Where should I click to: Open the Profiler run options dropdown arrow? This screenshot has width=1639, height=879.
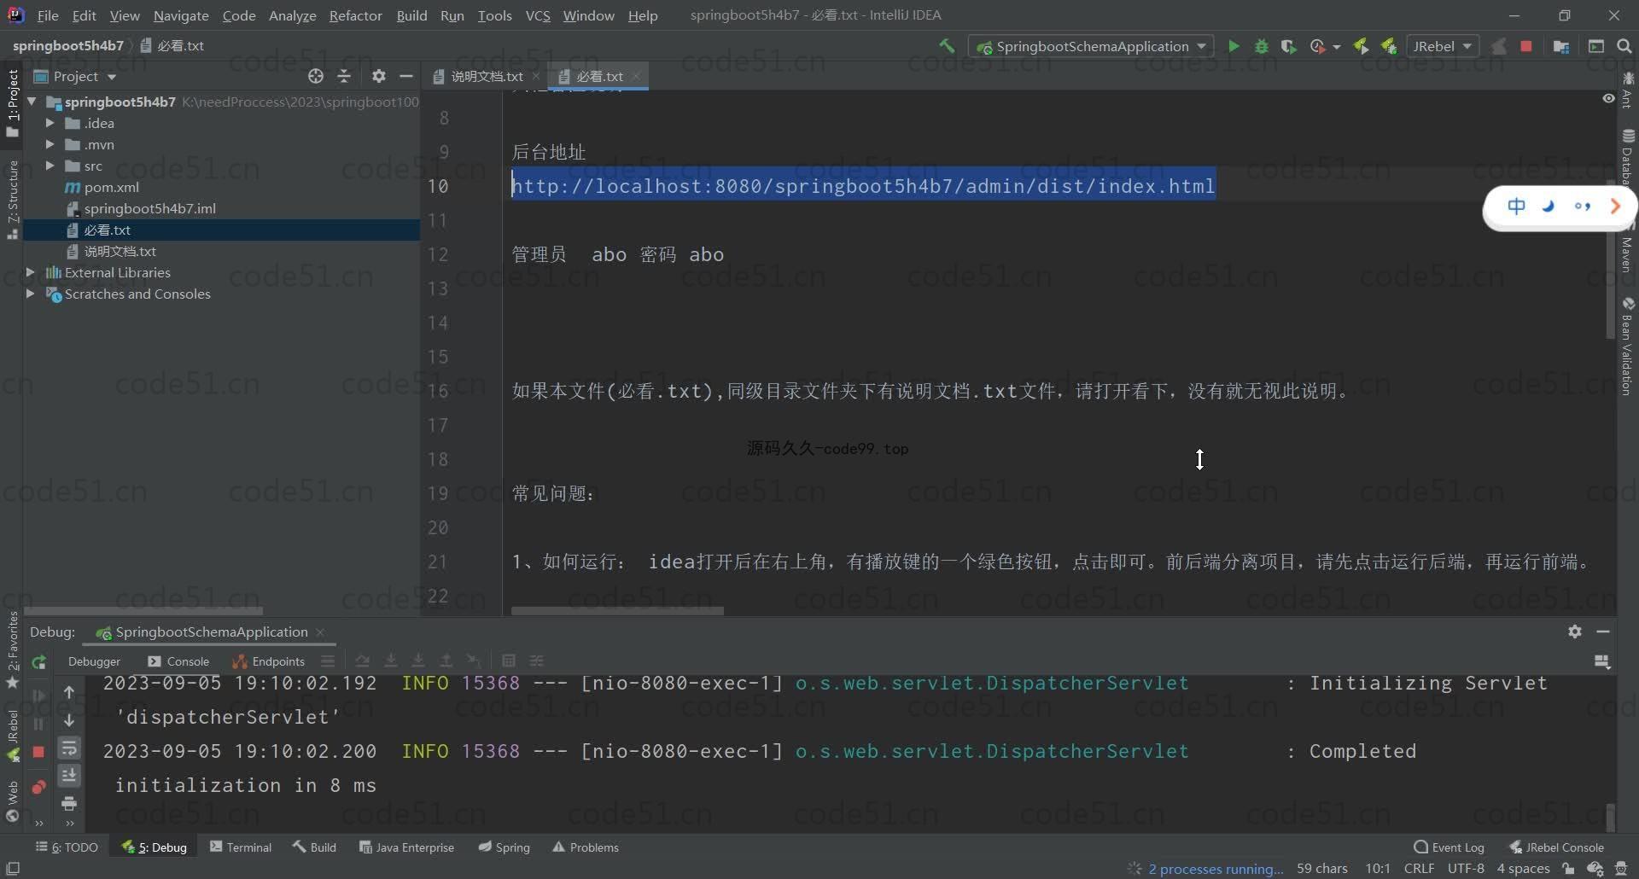tap(1337, 47)
